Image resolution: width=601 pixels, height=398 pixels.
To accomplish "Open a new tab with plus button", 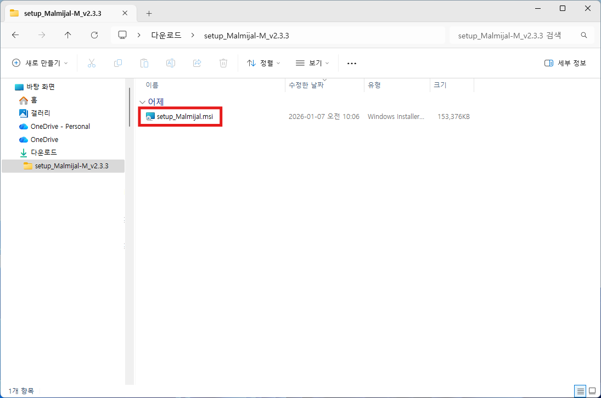I will point(149,13).
